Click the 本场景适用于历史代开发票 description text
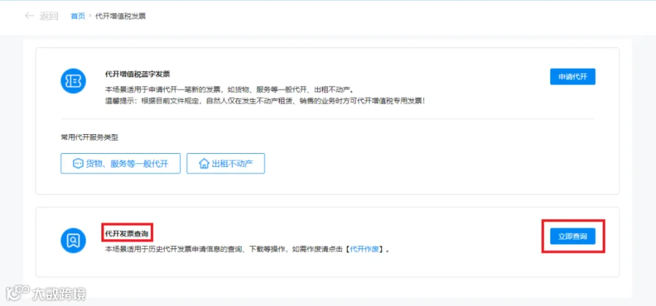Screen dimensions: 656x306 pyautogui.click(x=247, y=250)
